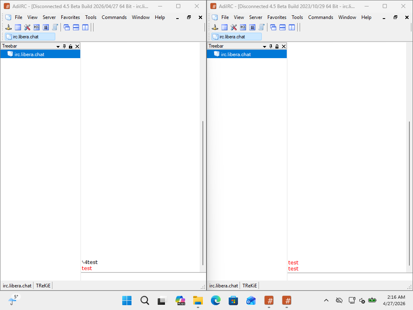Select irc.libera.chat in the left Treebar
Screen dimensions: 413x310
click(29, 54)
